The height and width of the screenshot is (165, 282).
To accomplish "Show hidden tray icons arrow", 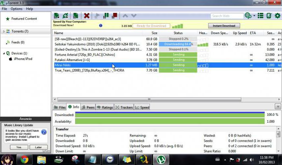I will (225, 160).
